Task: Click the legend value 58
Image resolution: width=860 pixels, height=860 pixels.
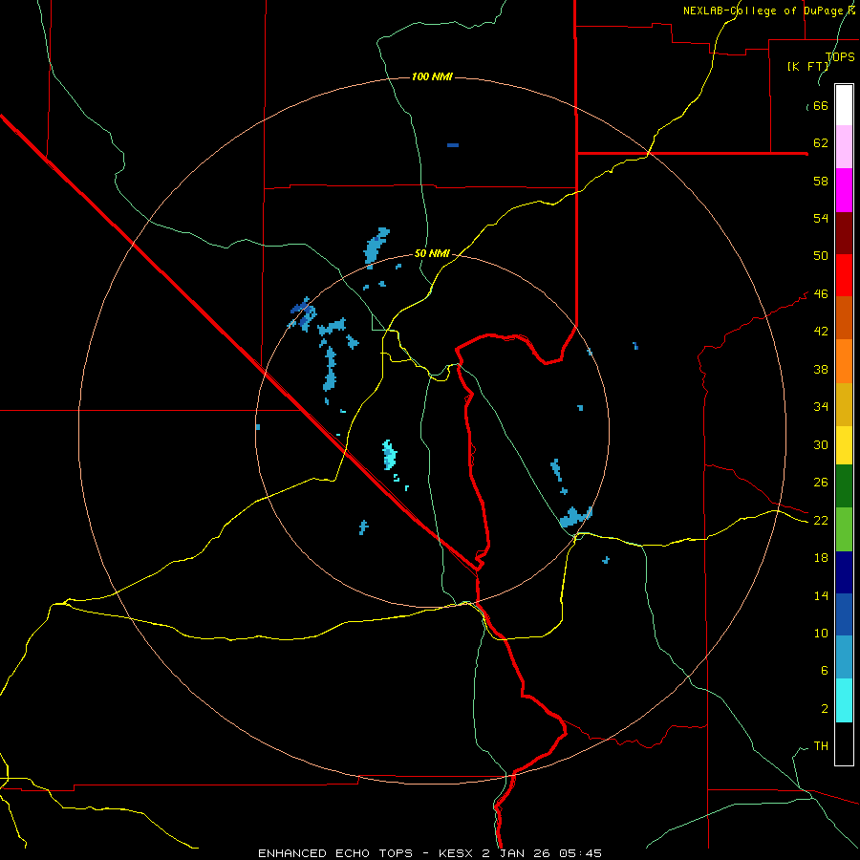Action: coord(821,181)
